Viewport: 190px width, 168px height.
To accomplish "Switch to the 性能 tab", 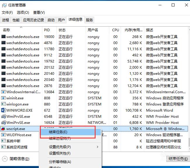I will pyautogui.click(x=16, y=20).
